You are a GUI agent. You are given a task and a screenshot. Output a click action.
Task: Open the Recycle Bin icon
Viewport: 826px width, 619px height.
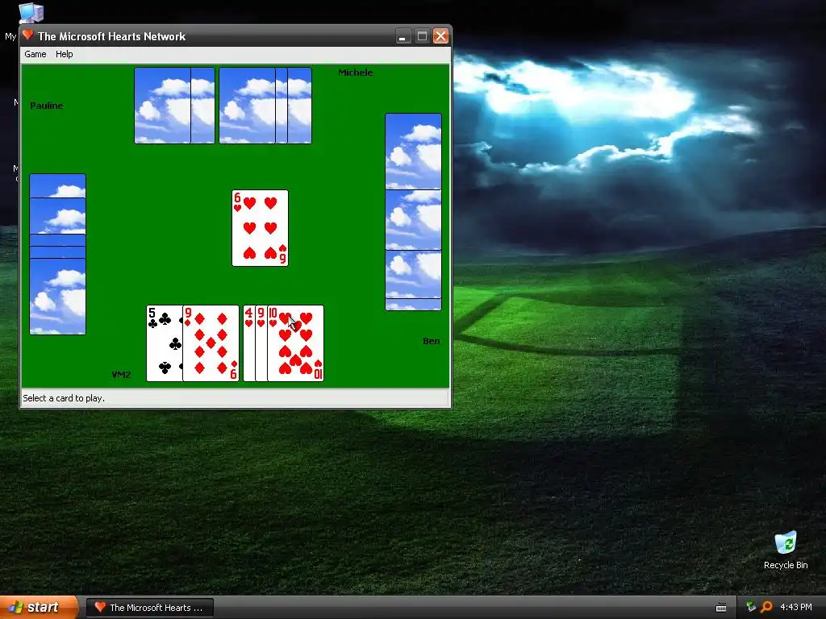pos(786,550)
